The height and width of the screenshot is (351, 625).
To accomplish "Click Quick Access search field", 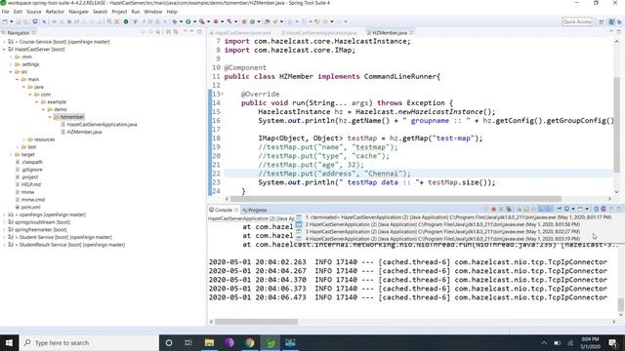I will 577,21.
